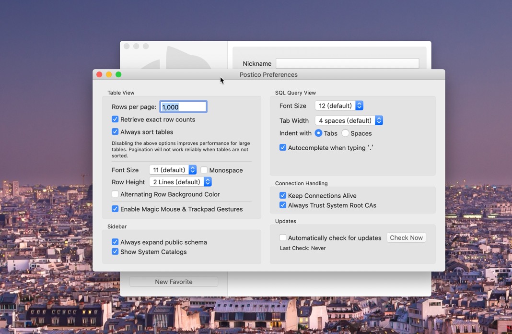
Task: Click the 'Table View' section heading
Action: (x=121, y=93)
